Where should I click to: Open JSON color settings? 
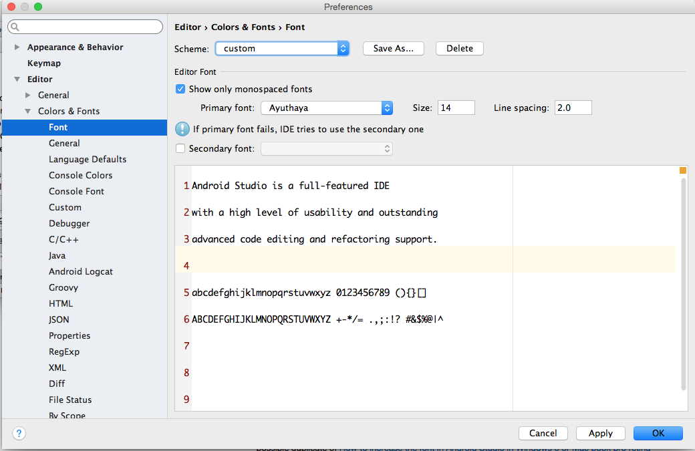[59, 319]
